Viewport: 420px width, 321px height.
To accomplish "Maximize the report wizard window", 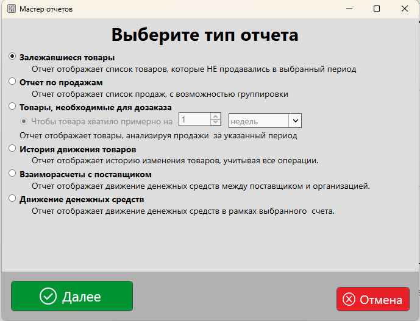I will point(377,9).
